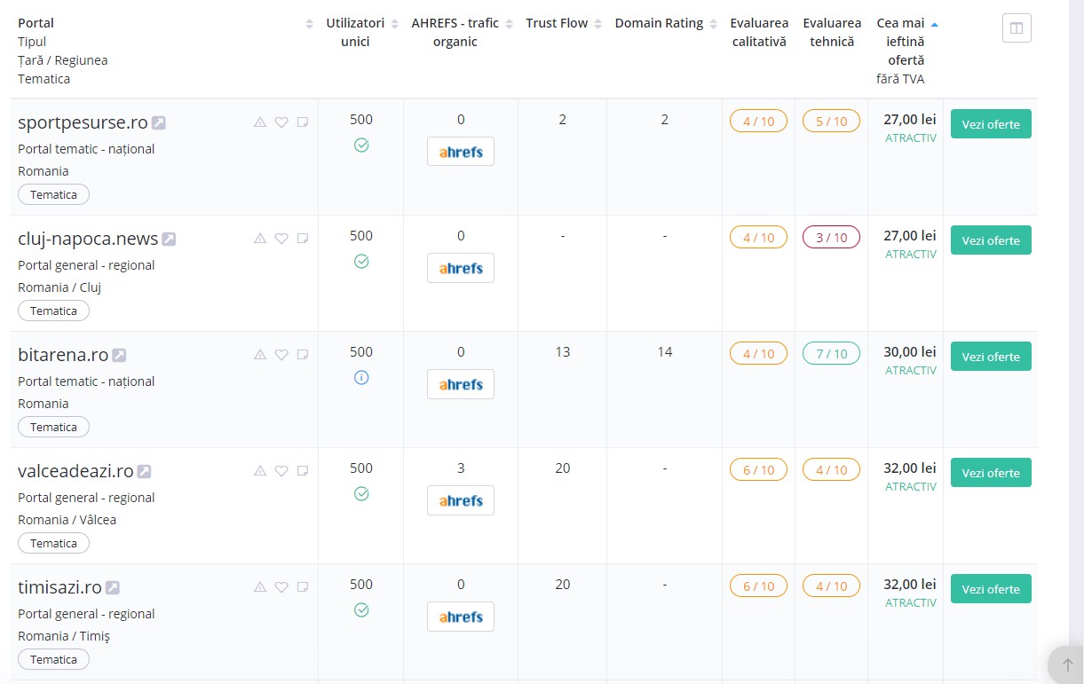Screen dimensions: 1084x684
Task: Open note icon for timisazi.ro
Action: [x=303, y=587]
